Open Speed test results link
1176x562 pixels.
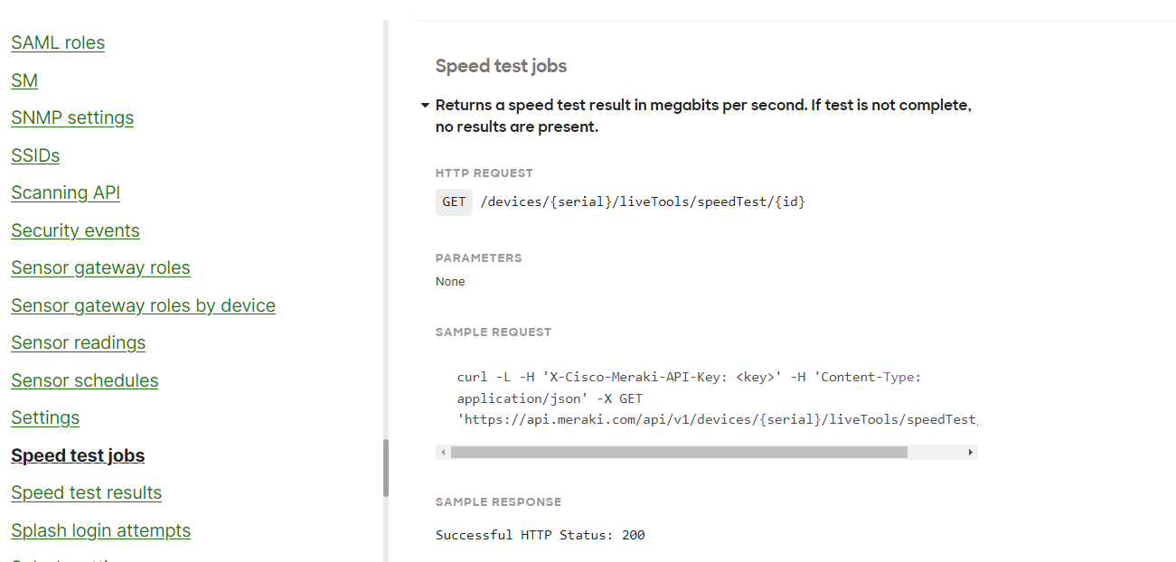click(86, 492)
